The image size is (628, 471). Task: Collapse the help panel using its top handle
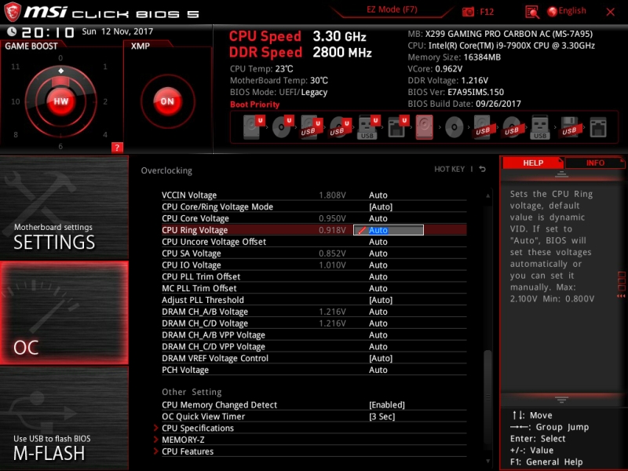pos(561,174)
